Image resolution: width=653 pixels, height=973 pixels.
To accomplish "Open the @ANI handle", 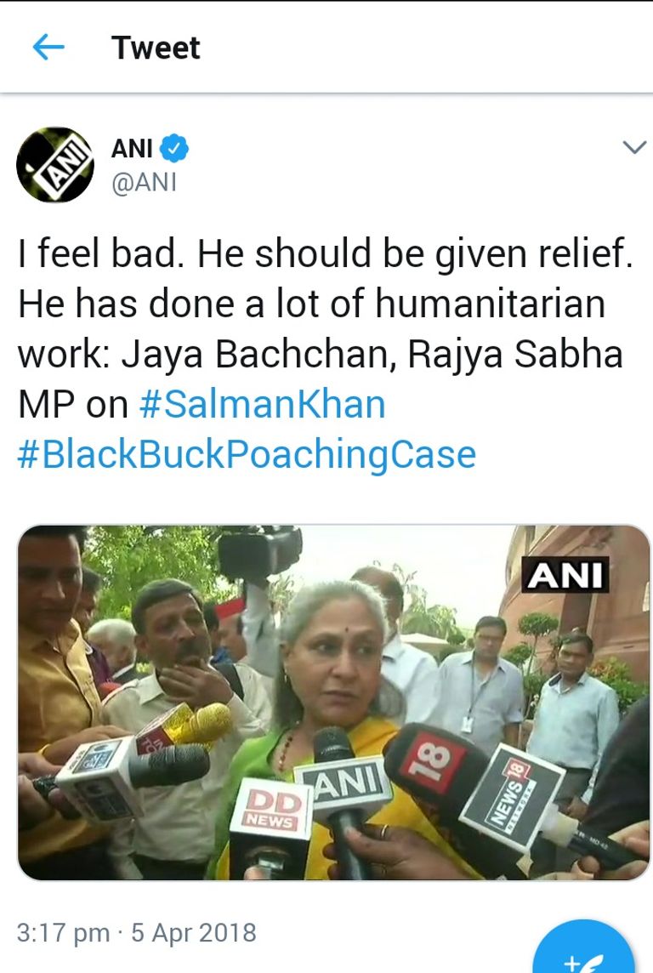I will coord(144,182).
